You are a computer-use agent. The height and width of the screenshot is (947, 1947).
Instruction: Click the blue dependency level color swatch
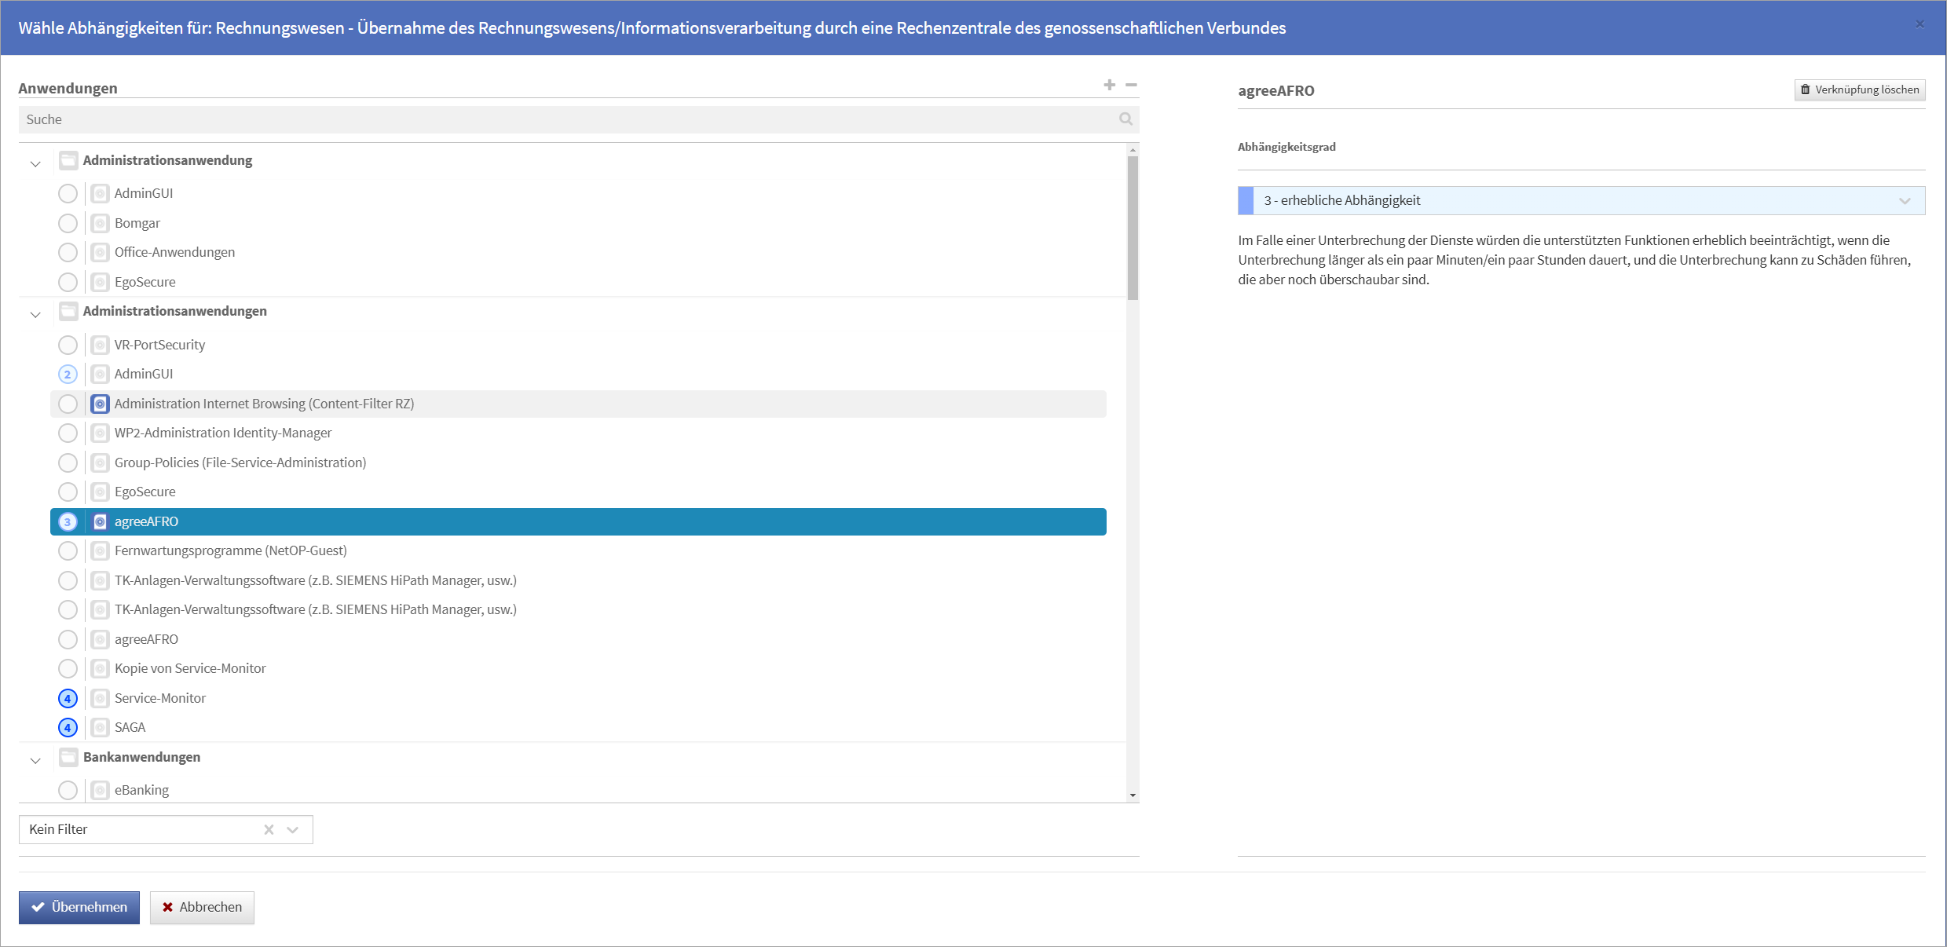point(1246,200)
